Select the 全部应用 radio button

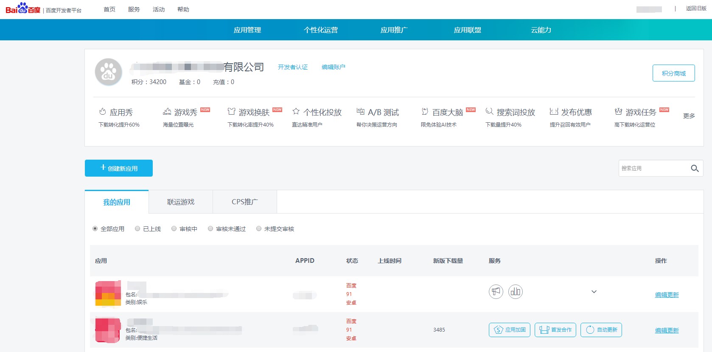click(x=95, y=228)
